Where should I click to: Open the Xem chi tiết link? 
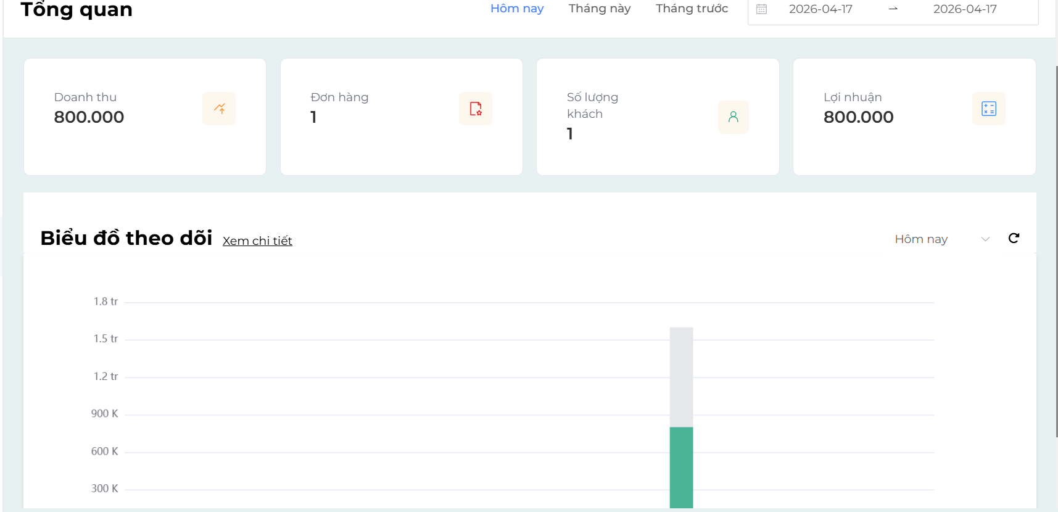point(257,241)
